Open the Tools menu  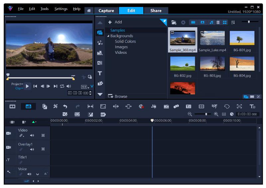tap(44, 9)
